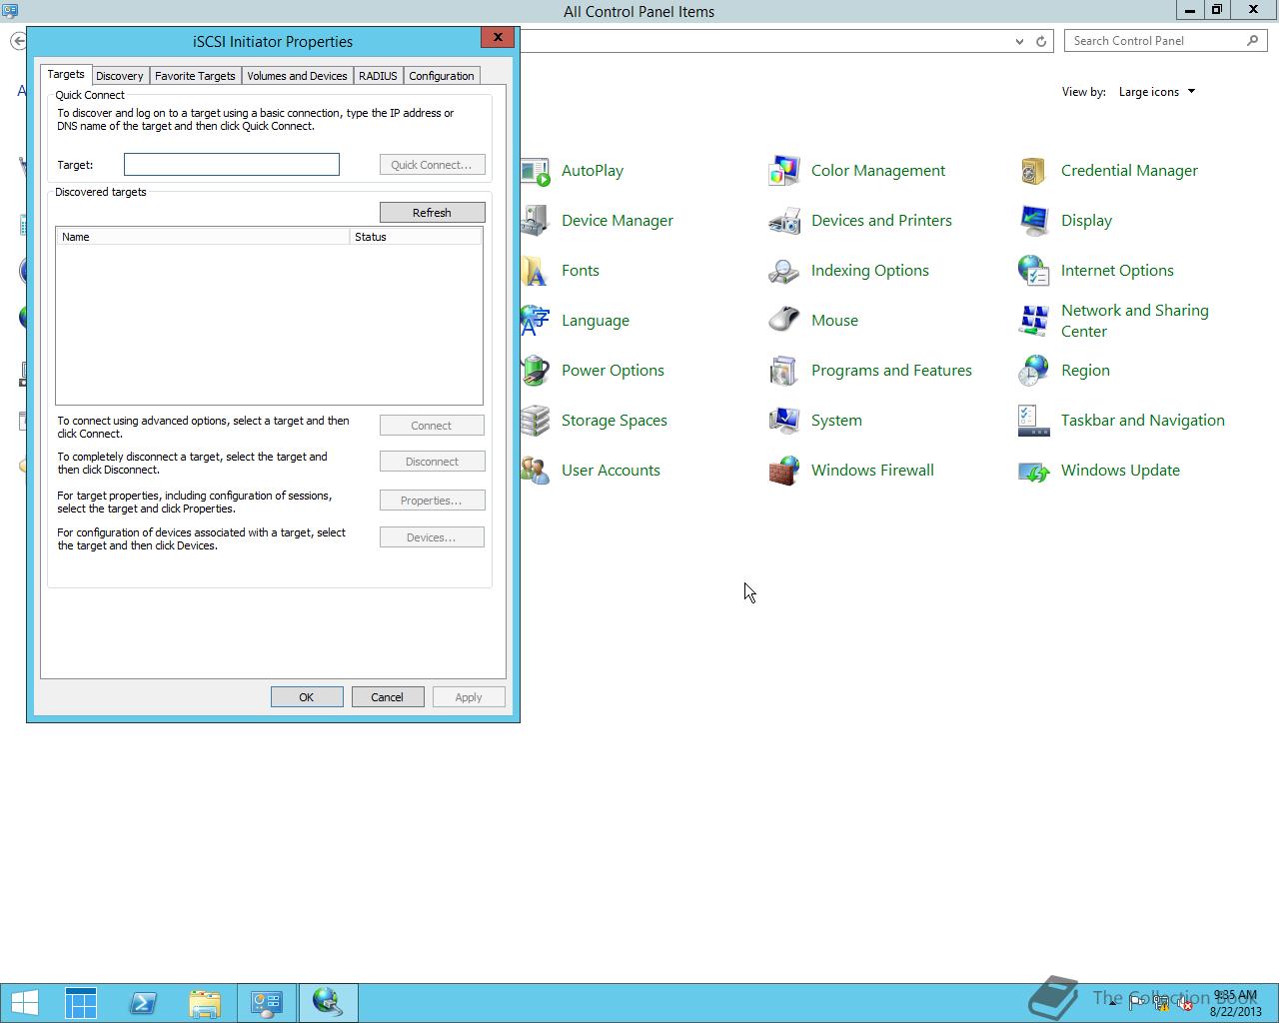
Task: Open the Mouse icon
Action: pyautogui.click(x=784, y=321)
